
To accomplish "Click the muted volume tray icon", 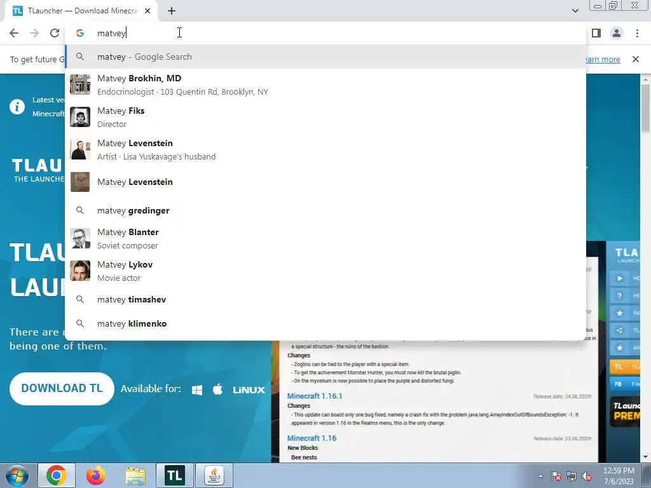I will tap(587, 476).
